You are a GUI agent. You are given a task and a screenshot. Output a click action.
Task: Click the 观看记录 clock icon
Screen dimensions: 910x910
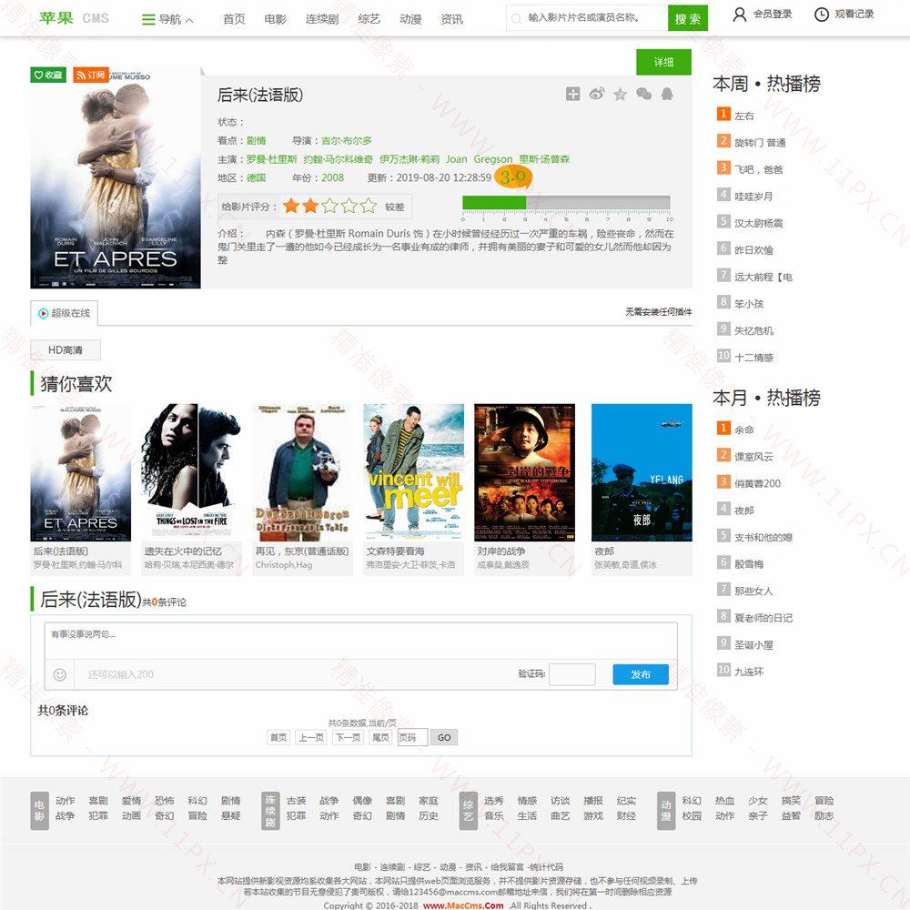[x=822, y=15]
